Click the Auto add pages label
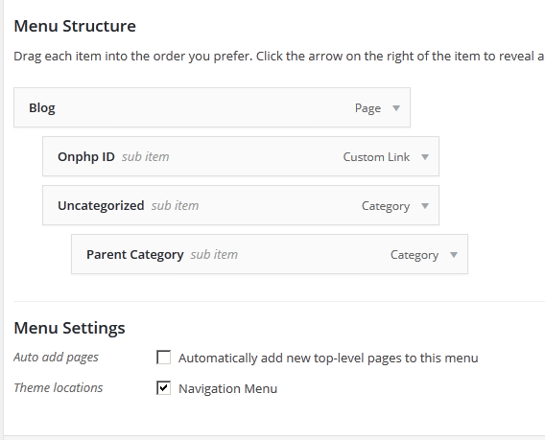The width and height of the screenshot is (545, 440). [56, 358]
